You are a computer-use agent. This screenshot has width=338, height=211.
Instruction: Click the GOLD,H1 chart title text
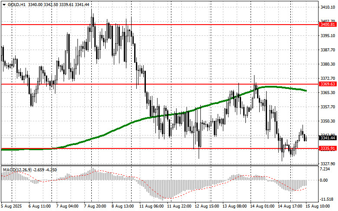16,4
